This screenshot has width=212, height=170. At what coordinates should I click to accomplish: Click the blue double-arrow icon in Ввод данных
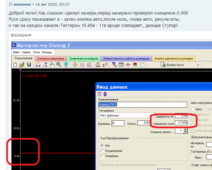(x=105, y=94)
